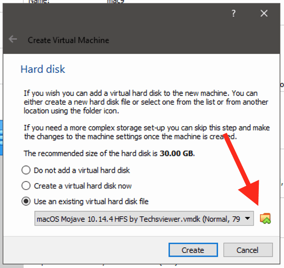This screenshot has width=284, height=268.
Task: Click the Cancel button
Action: point(247,250)
